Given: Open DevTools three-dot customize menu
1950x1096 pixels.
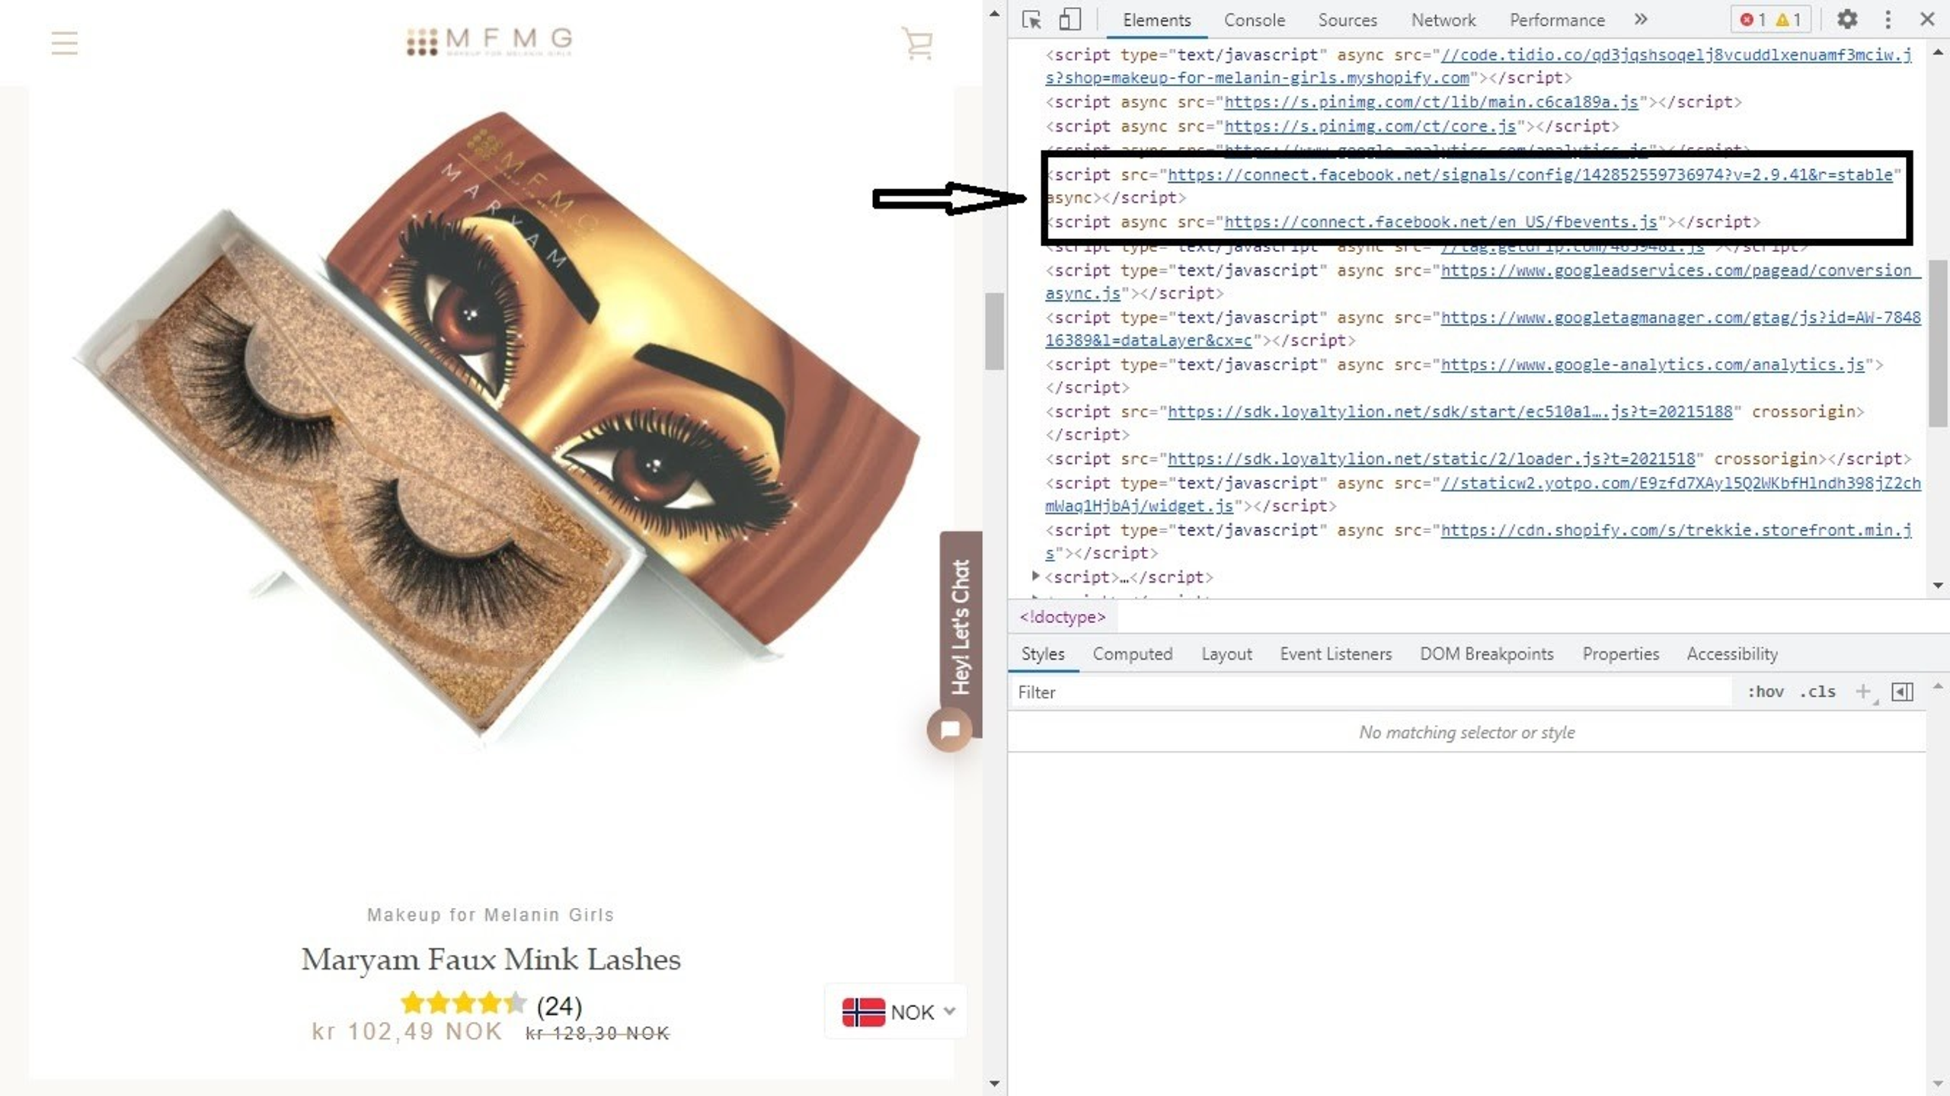Looking at the screenshot, I should (x=1888, y=20).
